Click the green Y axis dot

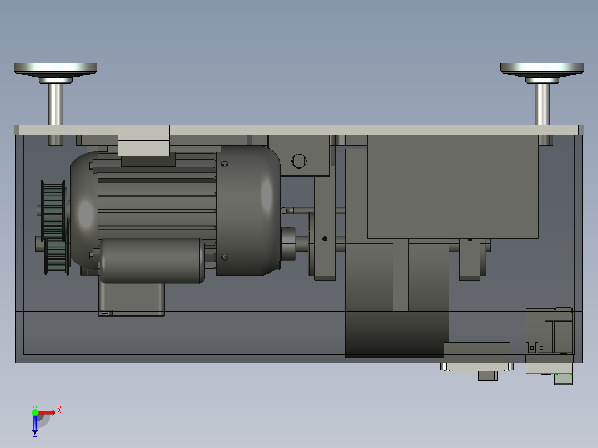pos(35,413)
